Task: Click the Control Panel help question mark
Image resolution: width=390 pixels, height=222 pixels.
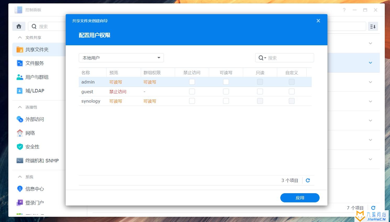Action: pyautogui.click(x=344, y=10)
